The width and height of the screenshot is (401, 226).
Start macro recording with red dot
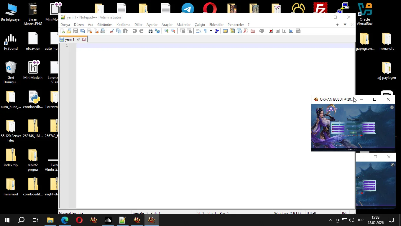[271, 31]
